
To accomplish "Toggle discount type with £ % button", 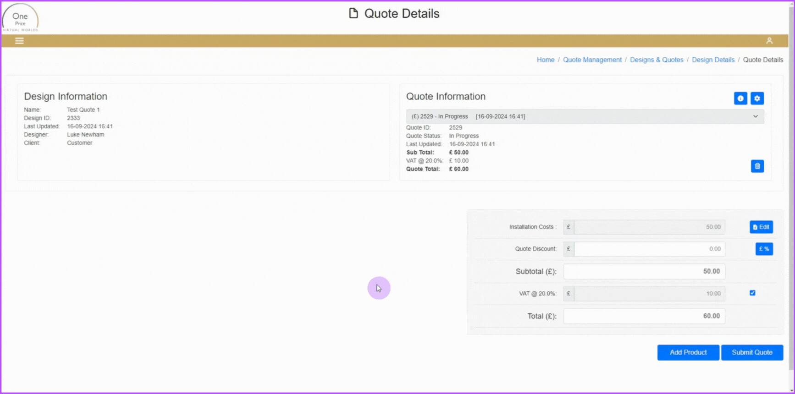I will click(764, 249).
